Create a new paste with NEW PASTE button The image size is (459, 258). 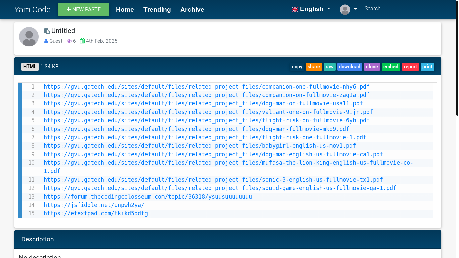83,10
